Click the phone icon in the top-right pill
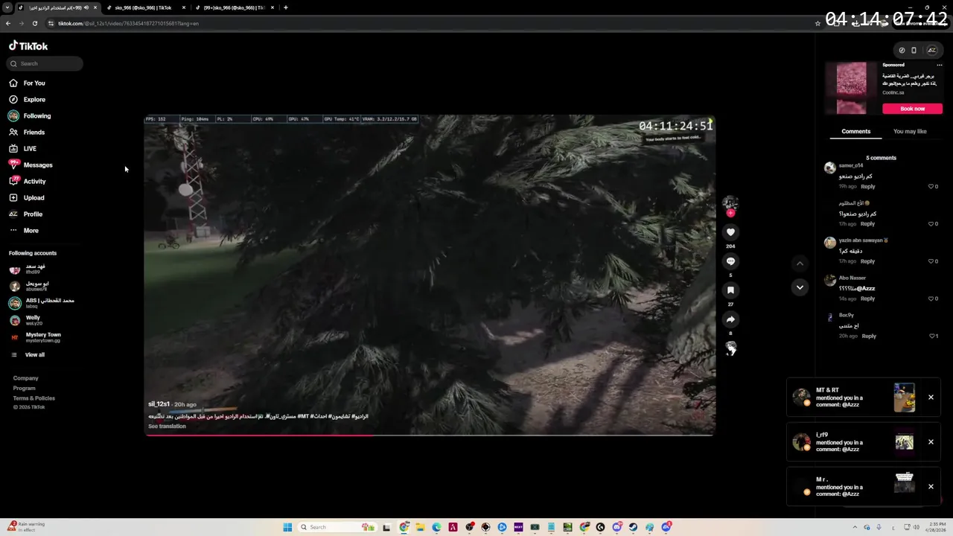The height and width of the screenshot is (536, 953). pyautogui.click(x=914, y=51)
